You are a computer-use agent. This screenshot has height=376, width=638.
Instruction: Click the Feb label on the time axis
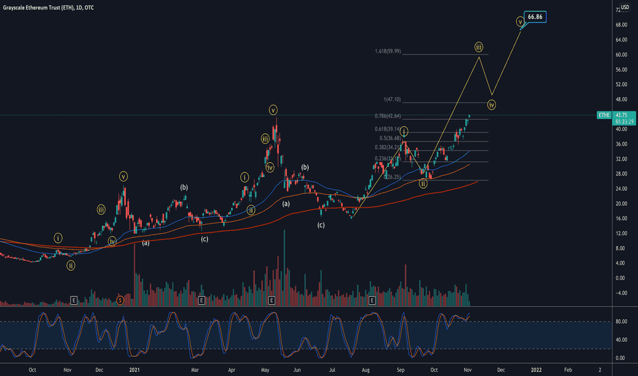567,370
